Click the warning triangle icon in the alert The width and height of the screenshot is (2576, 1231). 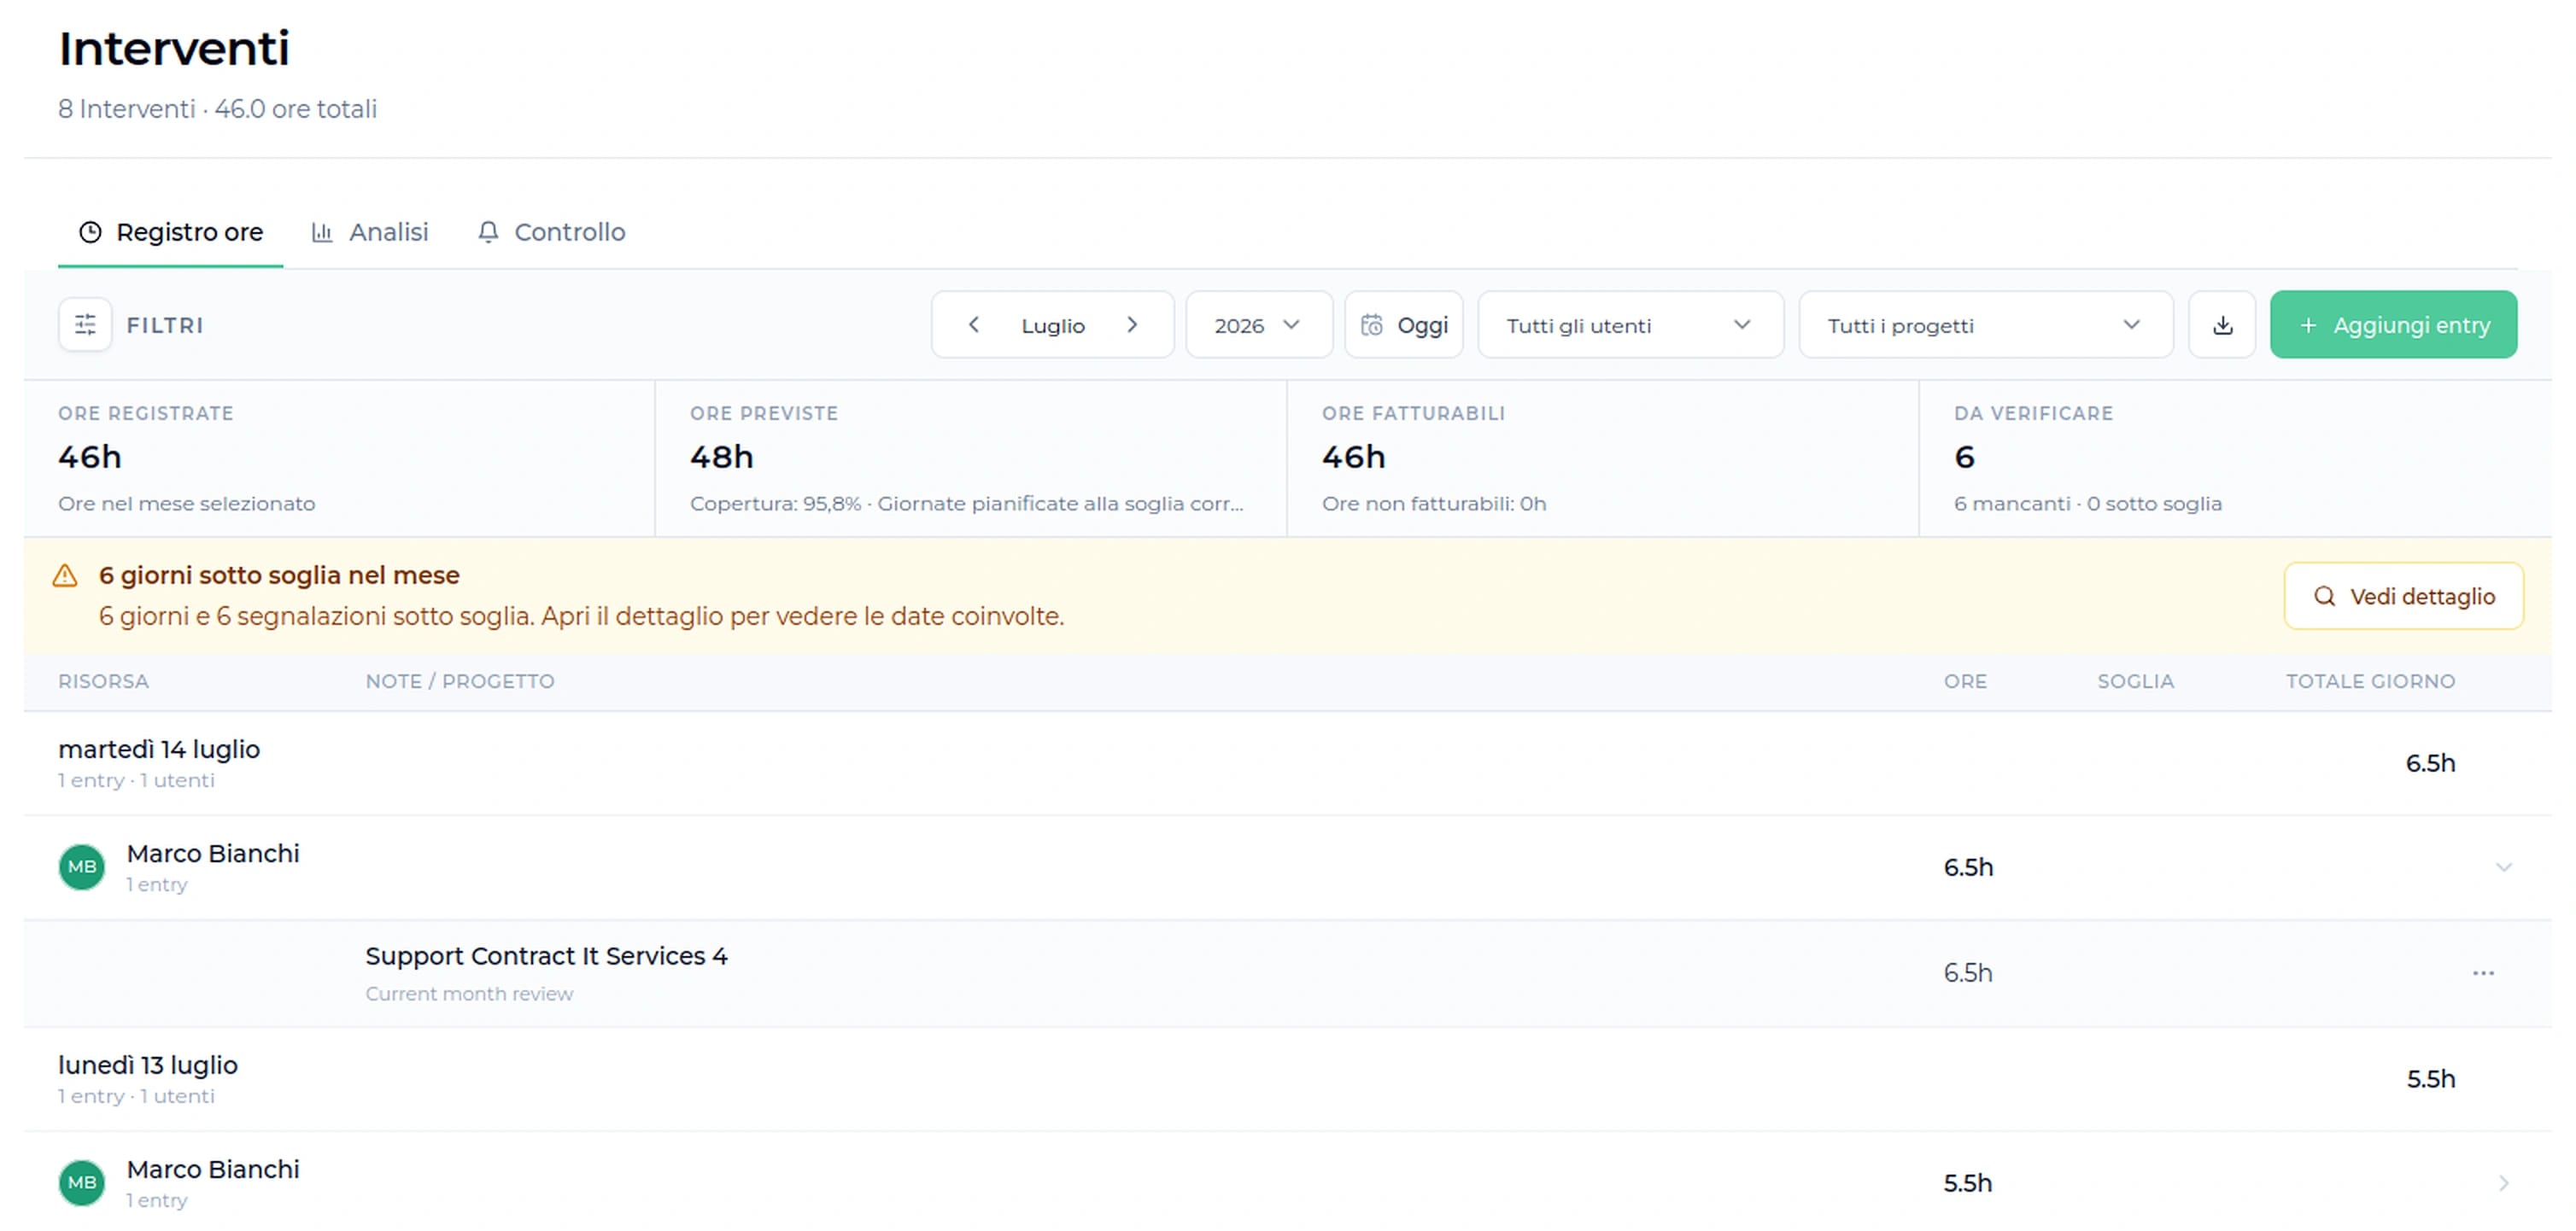[65, 576]
